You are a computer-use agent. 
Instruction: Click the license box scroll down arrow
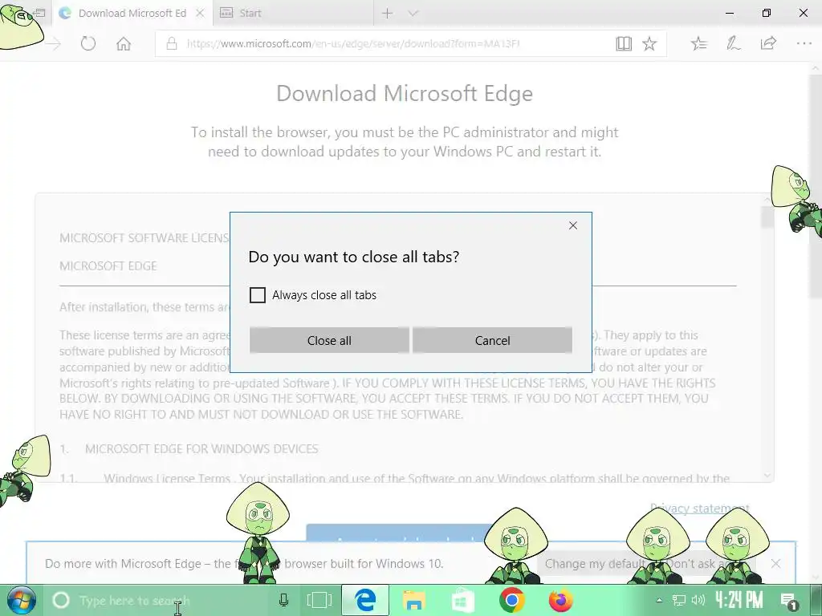tap(767, 476)
